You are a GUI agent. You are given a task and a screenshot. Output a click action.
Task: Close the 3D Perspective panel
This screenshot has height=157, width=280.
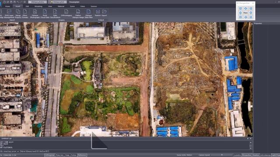253,3
